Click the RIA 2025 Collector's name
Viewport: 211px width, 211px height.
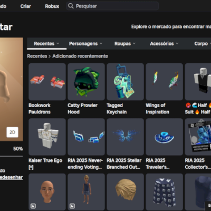[x=198, y=164]
